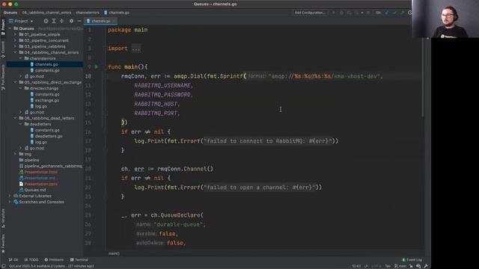Run main function using green gutter arrow
Screen dimensions: 479x269
coord(97,67)
